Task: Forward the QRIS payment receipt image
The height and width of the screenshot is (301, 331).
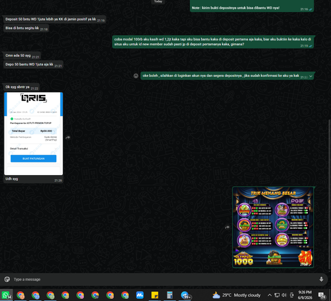Action: click(x=68, y=137)
